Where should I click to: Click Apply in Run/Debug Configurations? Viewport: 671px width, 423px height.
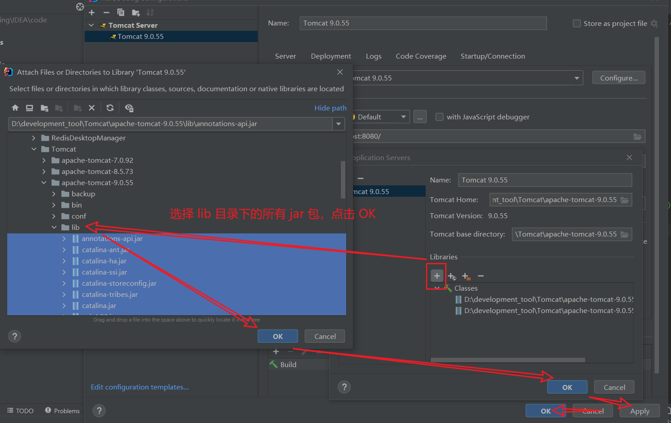pos(640,411)
